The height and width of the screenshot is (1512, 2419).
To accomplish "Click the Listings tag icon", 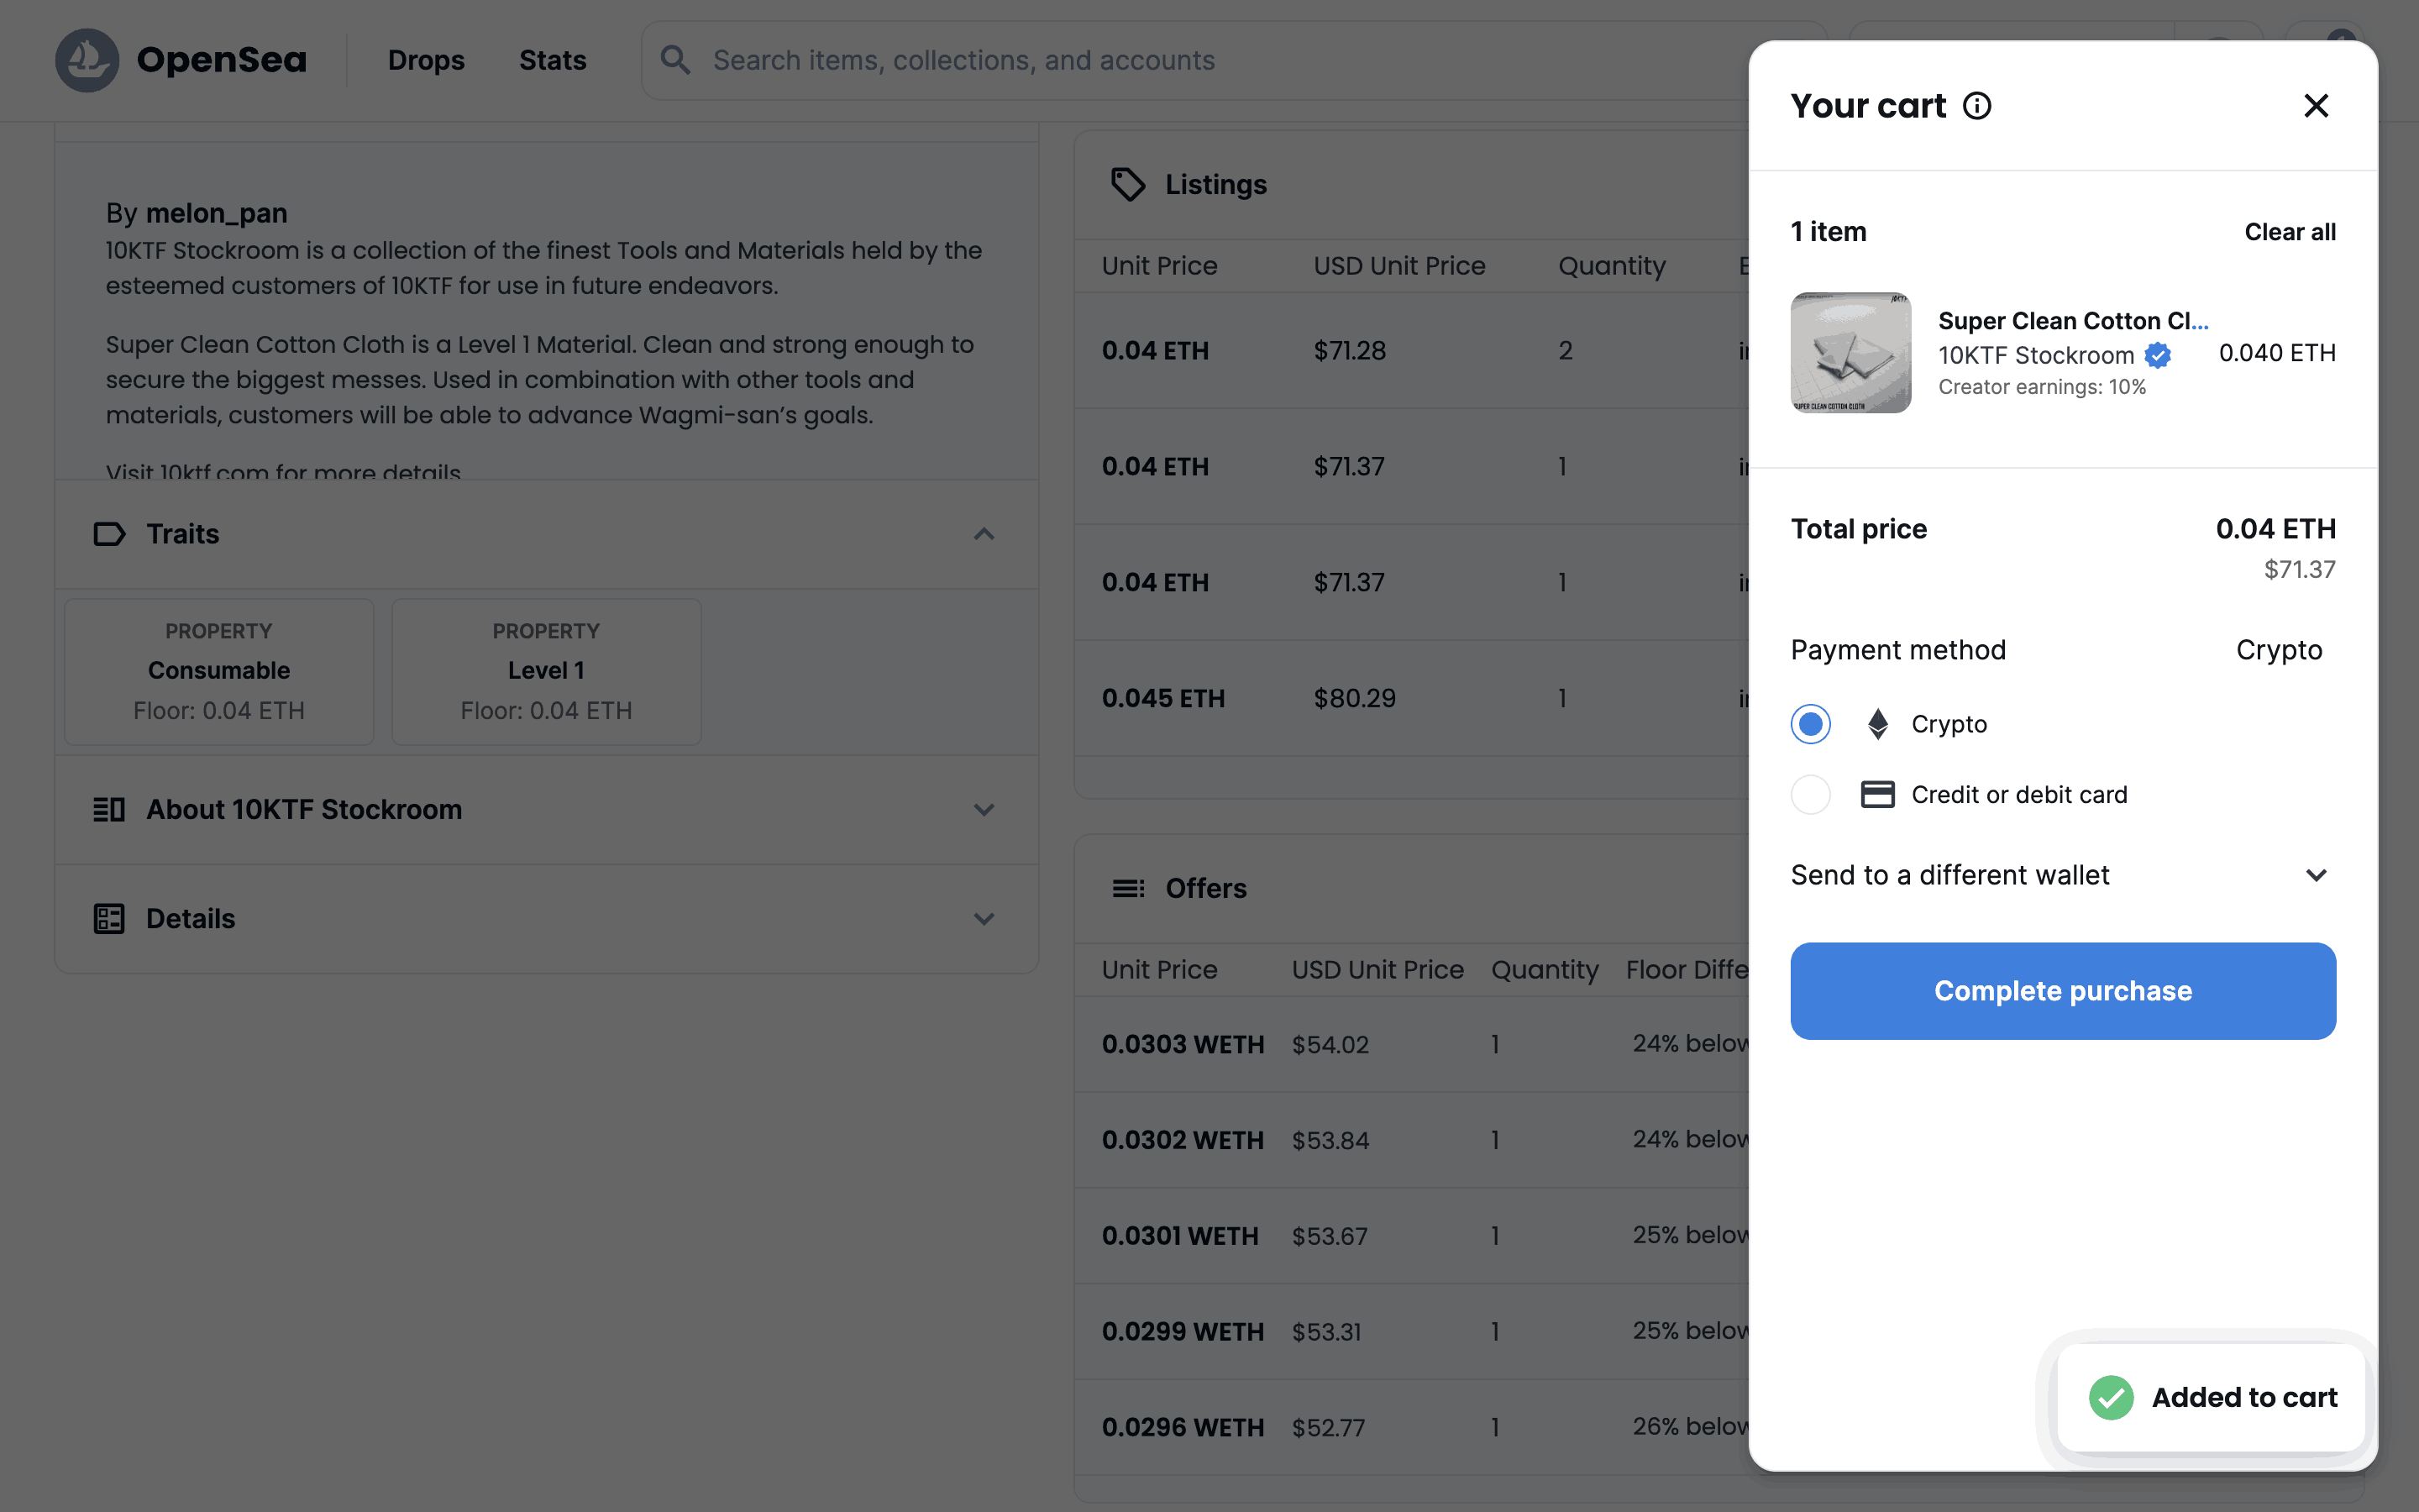I will (x=1129, y=184).
